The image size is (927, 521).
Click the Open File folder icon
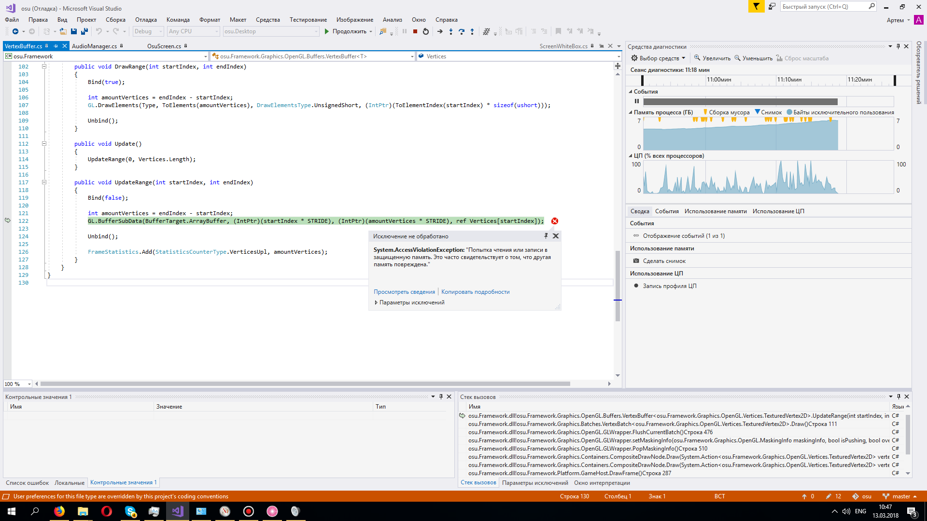[63, 31]
